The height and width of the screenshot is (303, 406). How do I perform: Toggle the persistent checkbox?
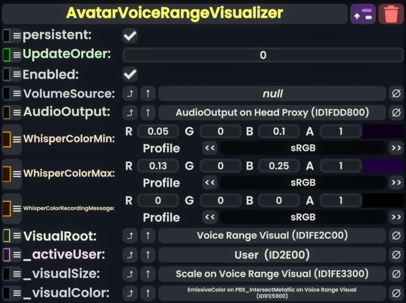click(130, 36)
